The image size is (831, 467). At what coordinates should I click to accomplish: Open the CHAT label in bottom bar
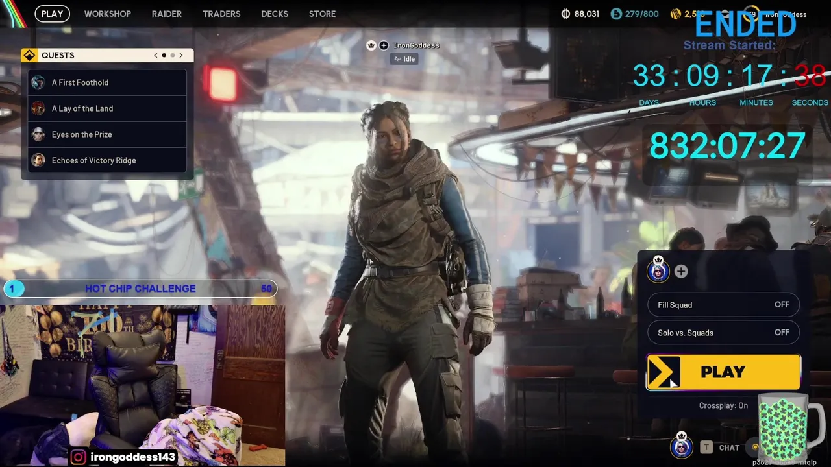tap(729, 448)
